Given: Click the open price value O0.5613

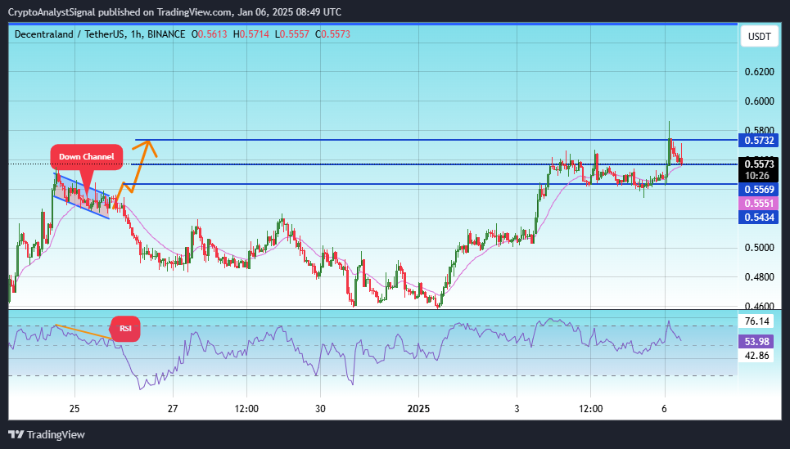Looking at the screenshot, I should tap(209, 34).
